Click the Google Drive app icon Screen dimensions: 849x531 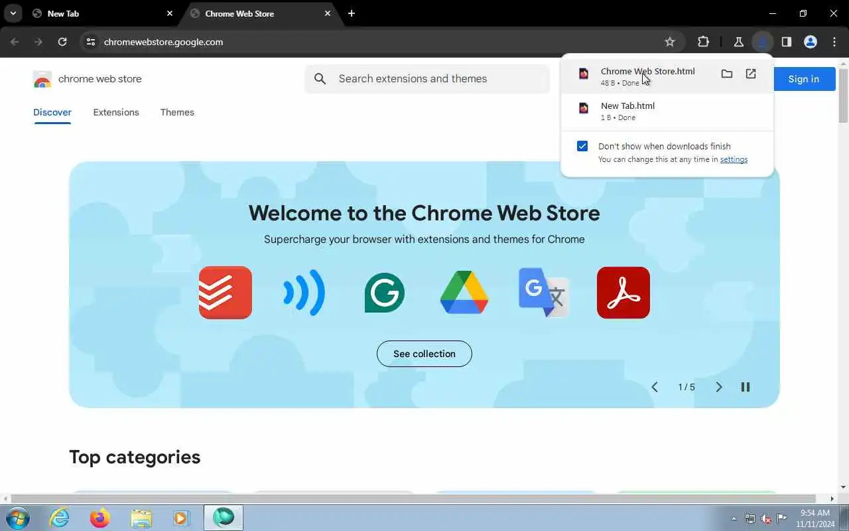(464, 293)
